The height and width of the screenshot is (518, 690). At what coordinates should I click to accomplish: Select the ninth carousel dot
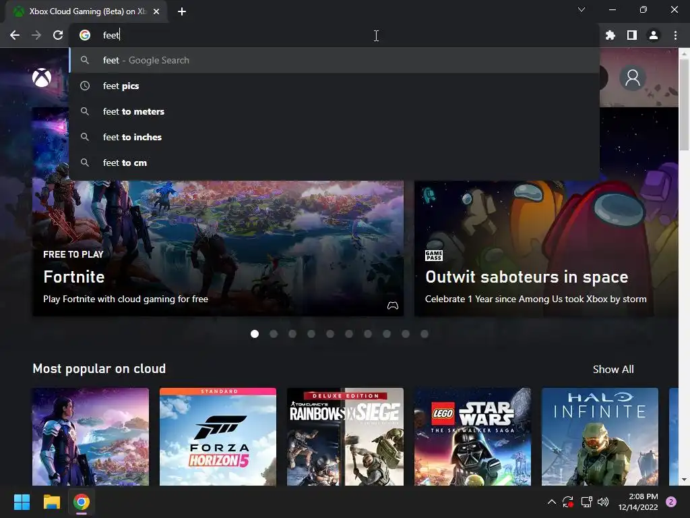[x=406, y=334]
